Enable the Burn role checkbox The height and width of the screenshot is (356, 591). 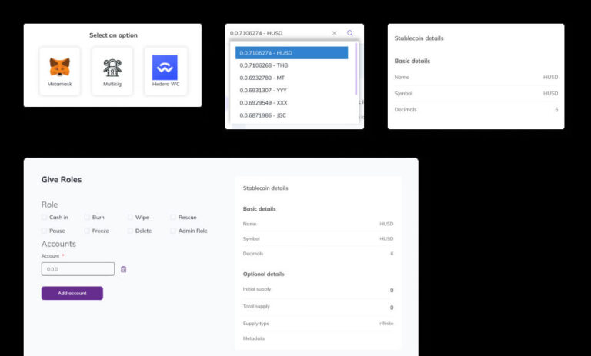(87, 217)
